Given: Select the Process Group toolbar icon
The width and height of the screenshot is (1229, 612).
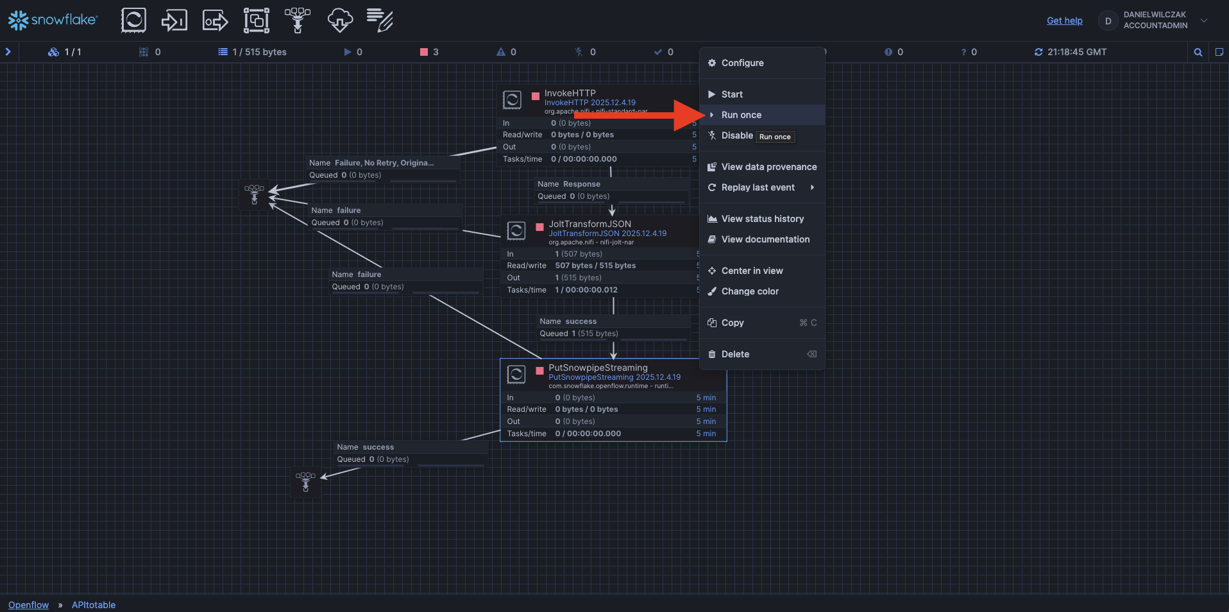Looking at the screenshot, I should coord(257,21).
